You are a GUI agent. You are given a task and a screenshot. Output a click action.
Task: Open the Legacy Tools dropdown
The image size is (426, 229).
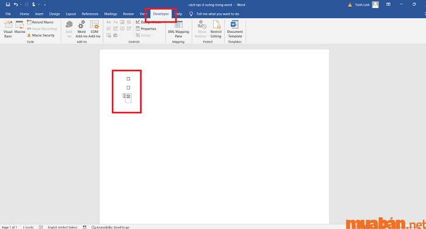(x=117, y=35)
